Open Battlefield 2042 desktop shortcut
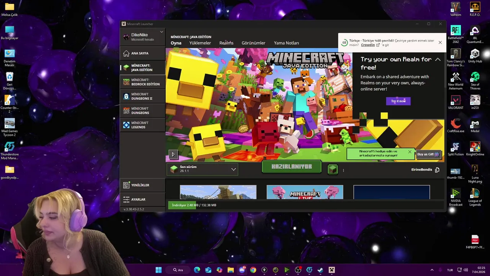490x276 pixels. pyautogui.click(x=456, y=34)
